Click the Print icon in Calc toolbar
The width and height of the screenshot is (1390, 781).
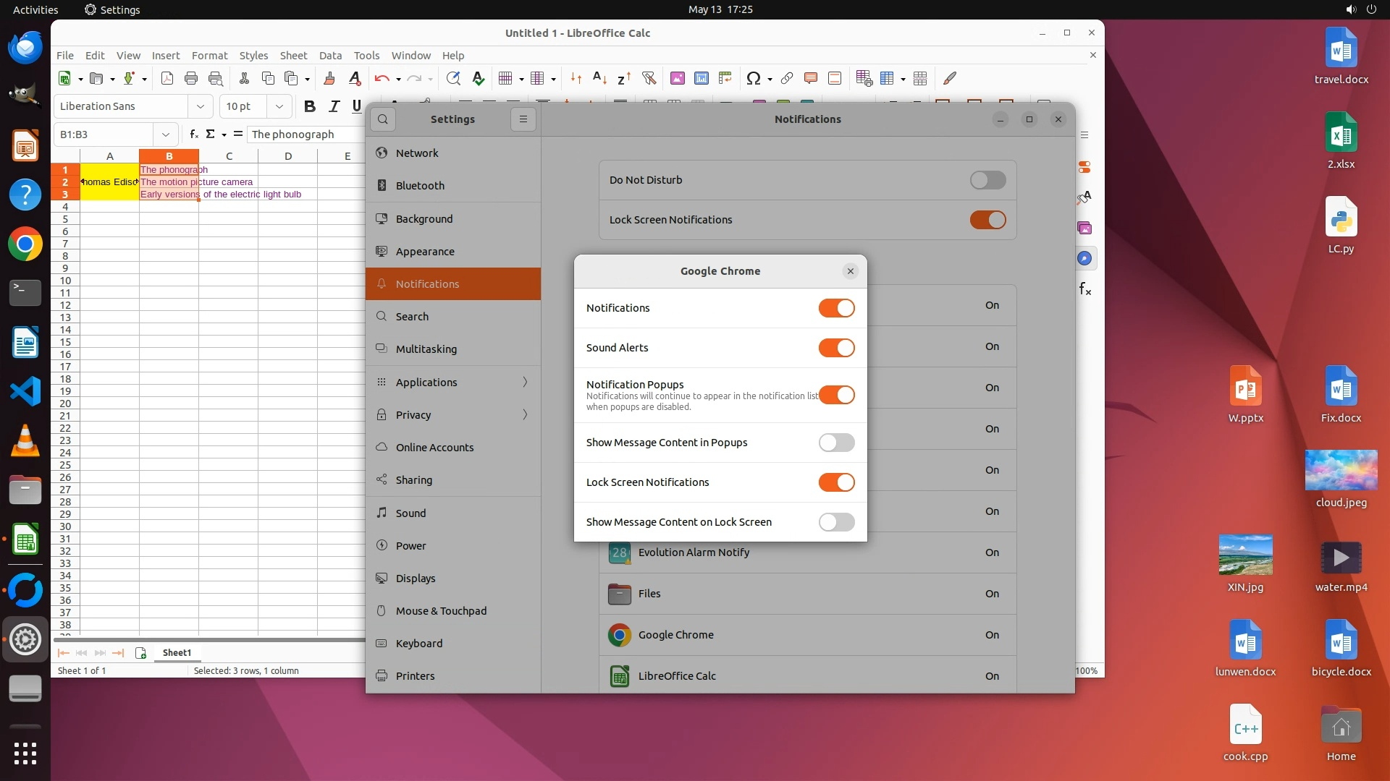(191, 78)
